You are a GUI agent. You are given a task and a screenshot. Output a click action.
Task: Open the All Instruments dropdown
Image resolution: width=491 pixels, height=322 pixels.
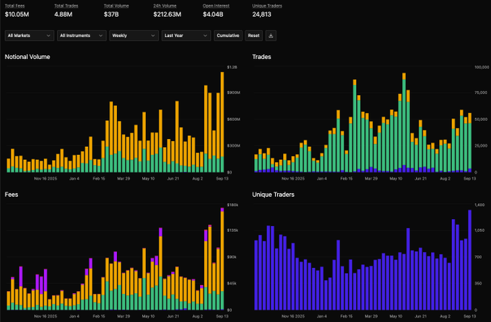coord(82,35)
